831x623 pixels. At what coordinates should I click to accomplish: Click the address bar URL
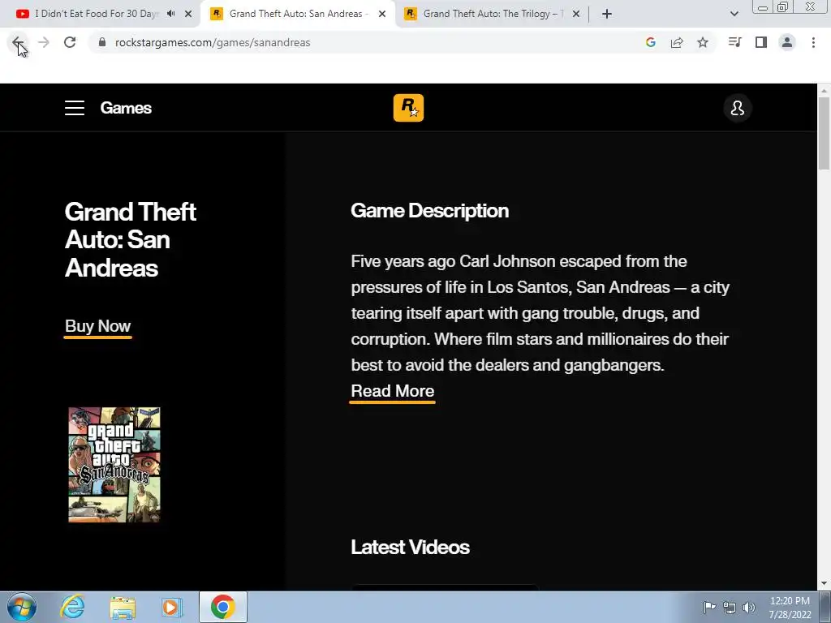tap(213, 42)
